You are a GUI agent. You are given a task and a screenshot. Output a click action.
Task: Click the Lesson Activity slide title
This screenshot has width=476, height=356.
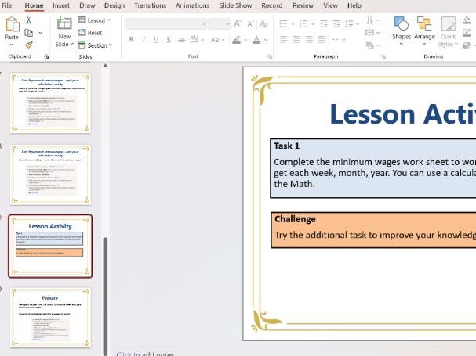(402, 114)
